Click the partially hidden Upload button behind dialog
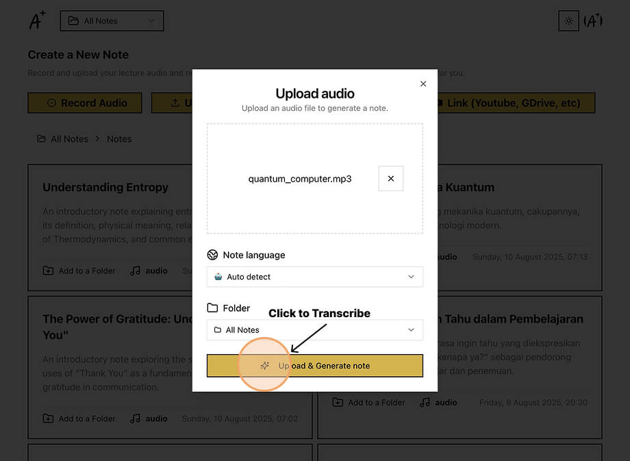Screen dimensions: 630x461 pos(172,103)
